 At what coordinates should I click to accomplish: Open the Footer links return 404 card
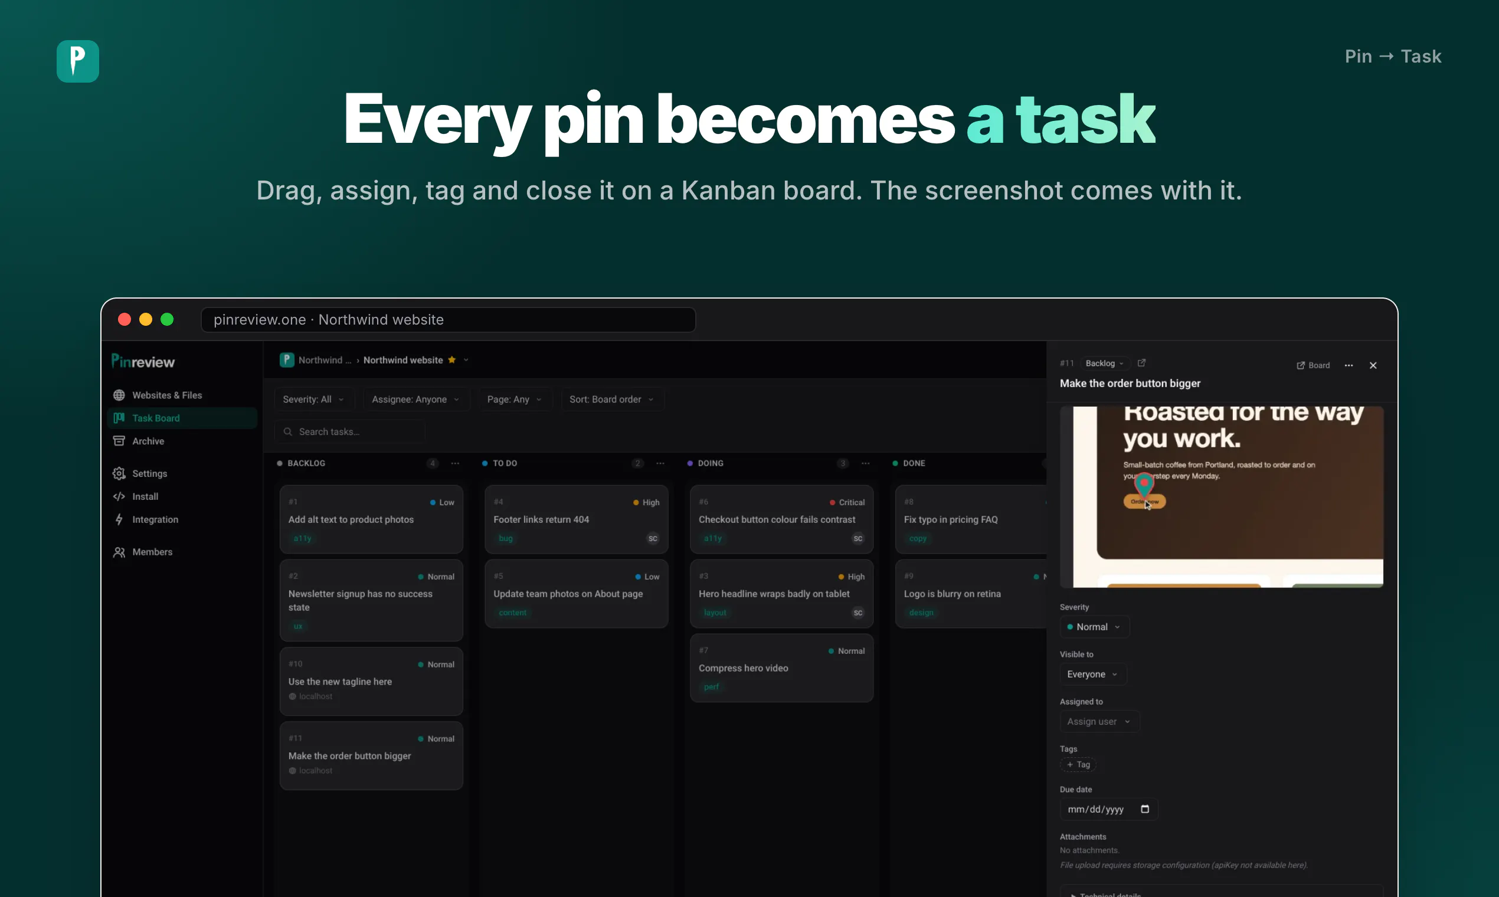coord(576,519)
